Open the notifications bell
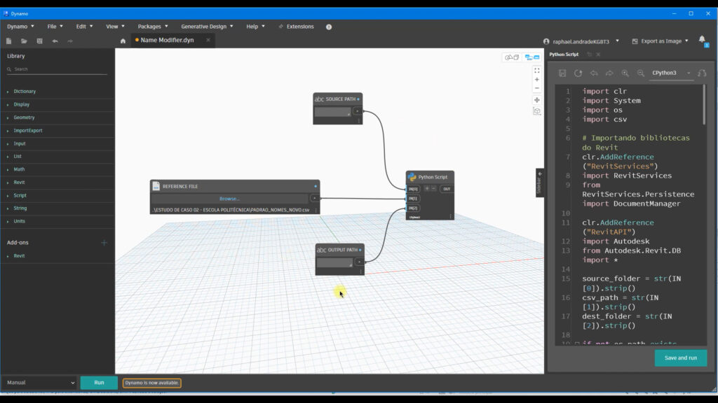This screenshot has width=718, height=403. (702, 40)
